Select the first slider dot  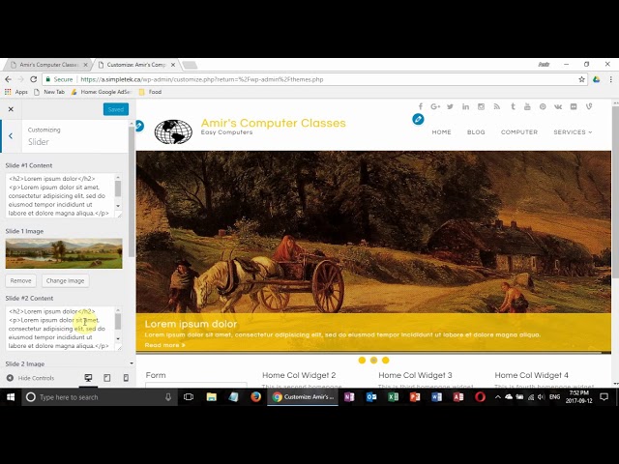362,360
